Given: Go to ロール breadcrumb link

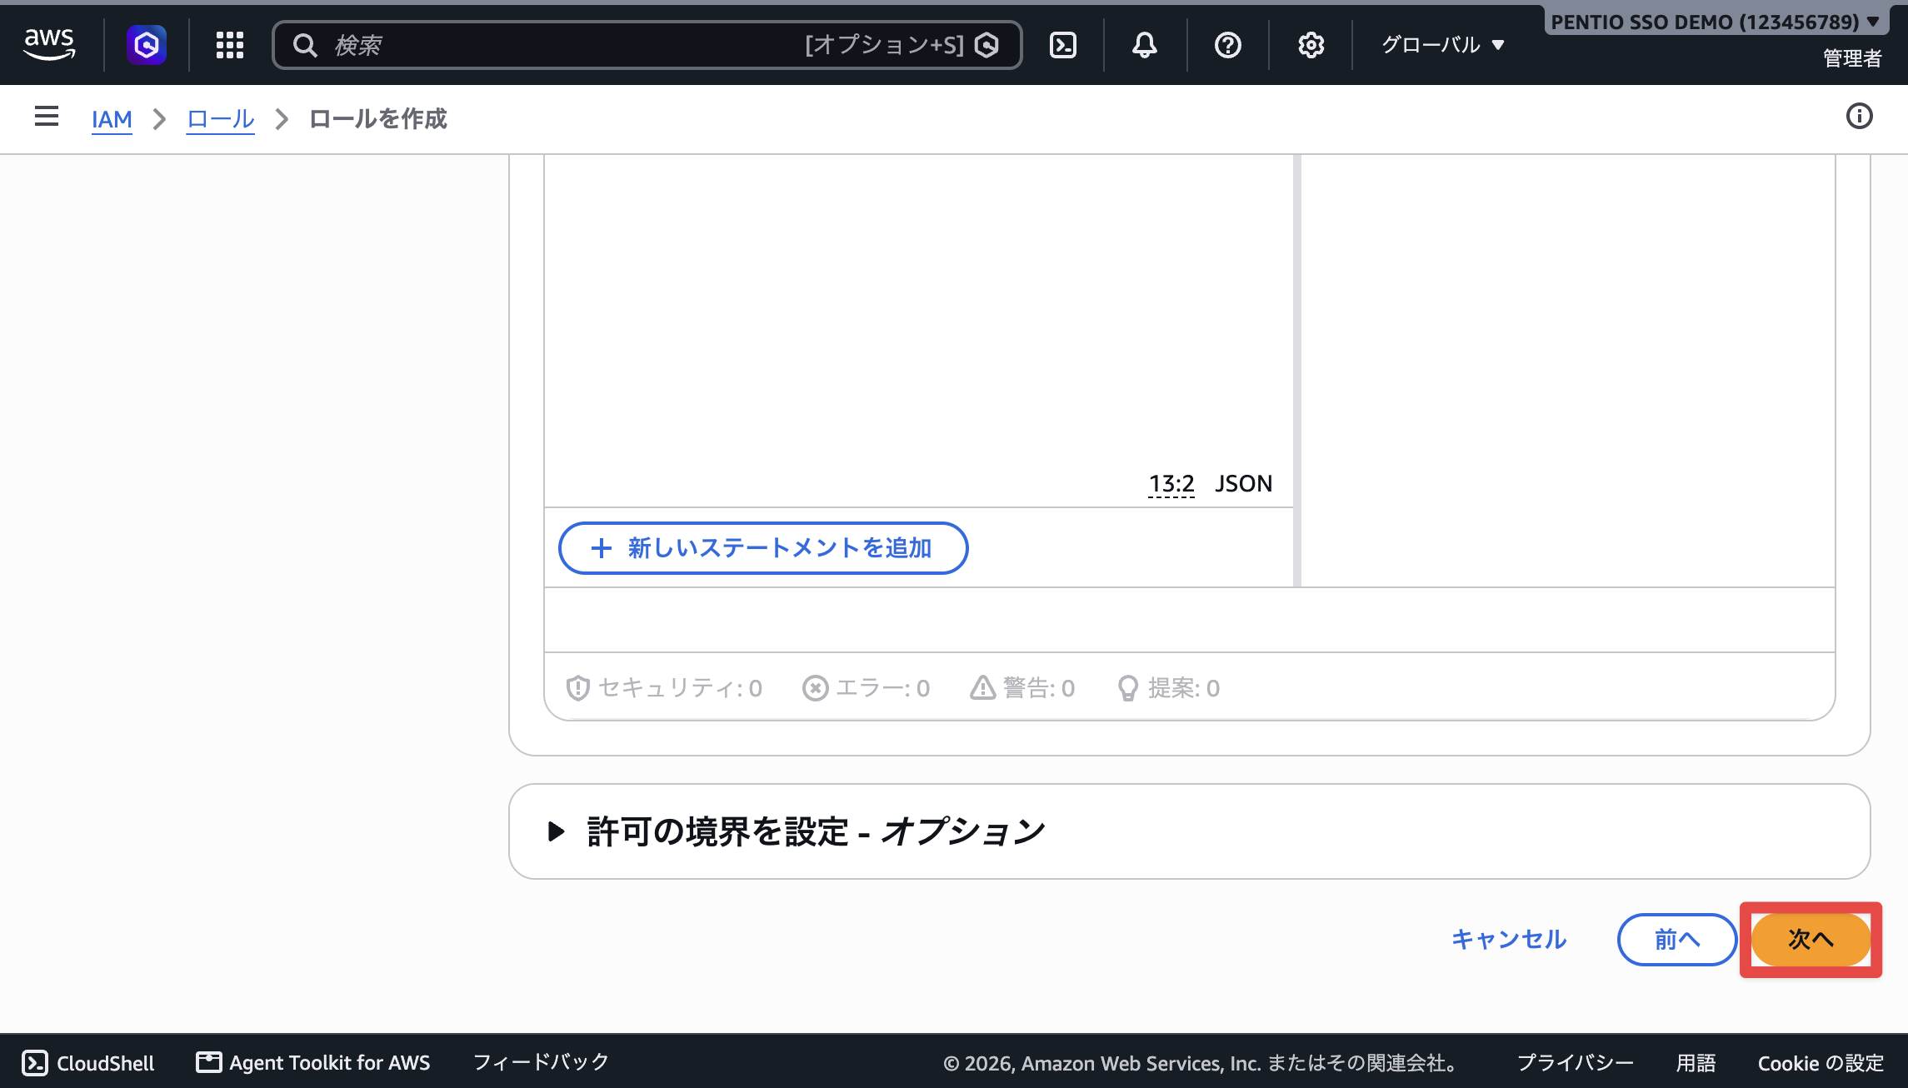Looking at the screenshot, I should point(220,119).
